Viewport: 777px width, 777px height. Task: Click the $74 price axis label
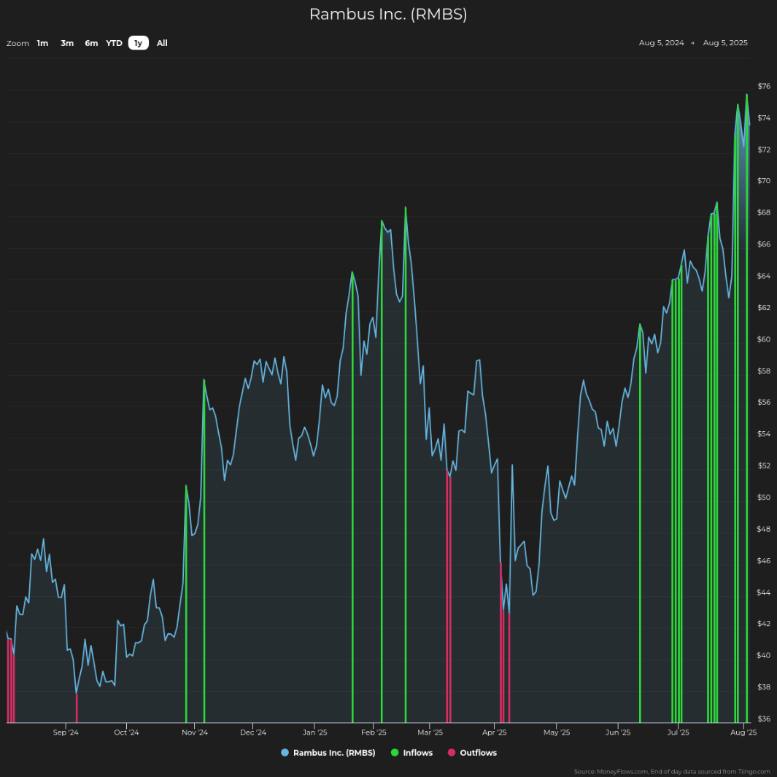(x=764, y=118)
